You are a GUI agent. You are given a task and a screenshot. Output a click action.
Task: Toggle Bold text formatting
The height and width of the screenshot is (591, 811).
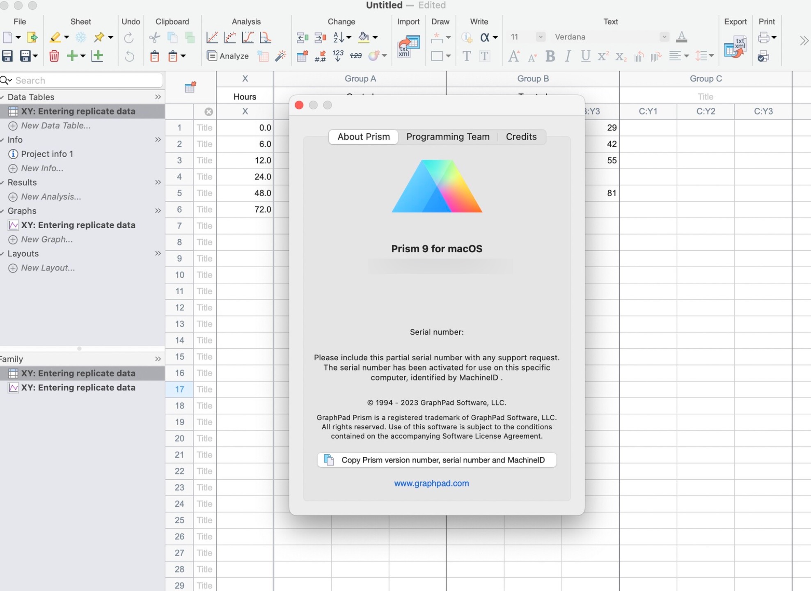pyautogui.click(x=550, y=56)
